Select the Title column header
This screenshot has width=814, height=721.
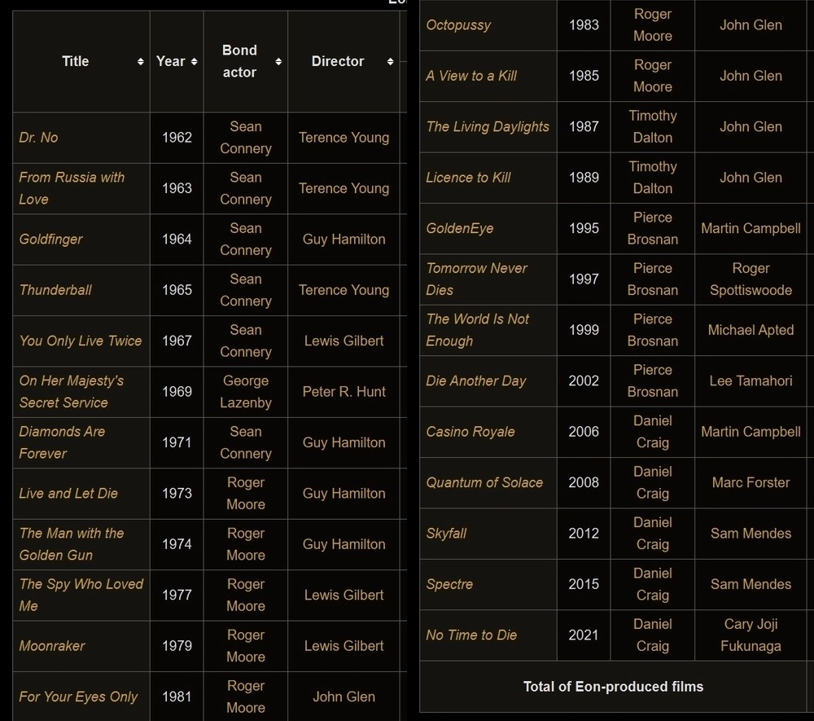[81, 61]
